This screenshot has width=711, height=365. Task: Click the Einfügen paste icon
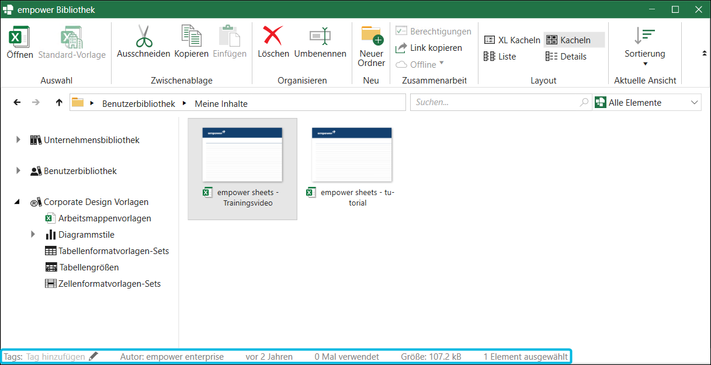tap(230, 43)
